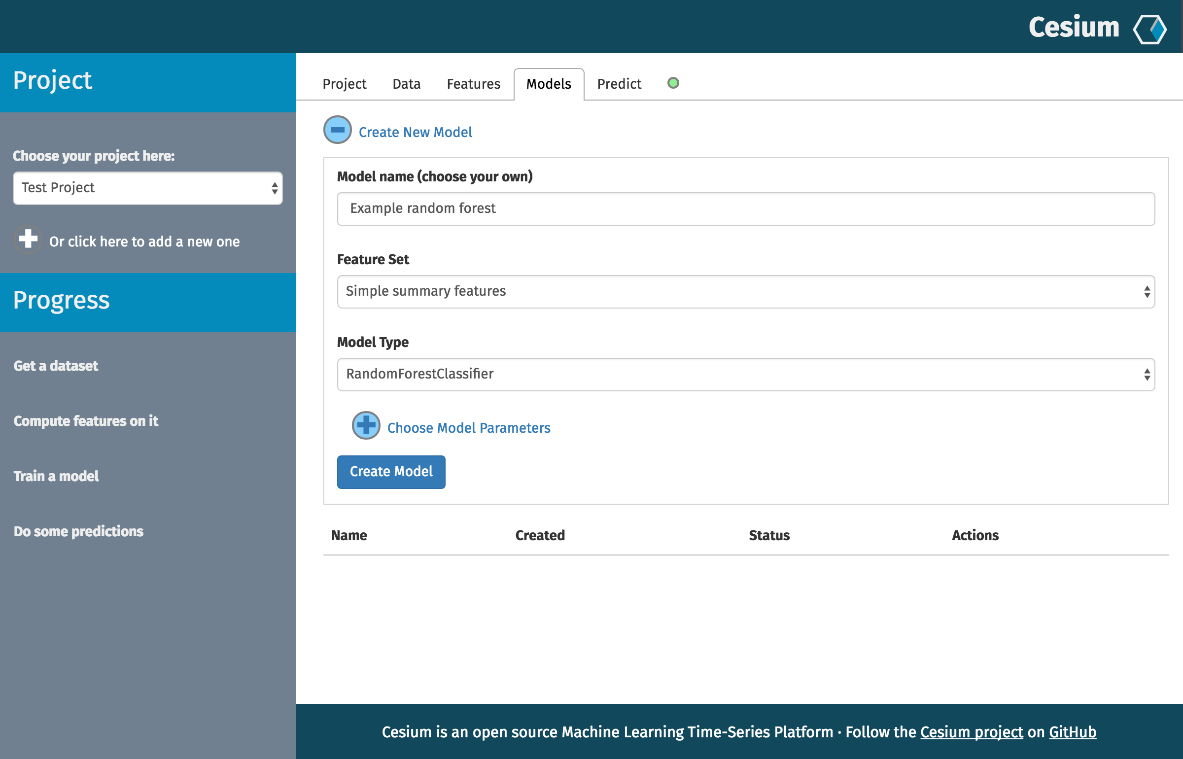Go to the Predict tab

[619, 84]
